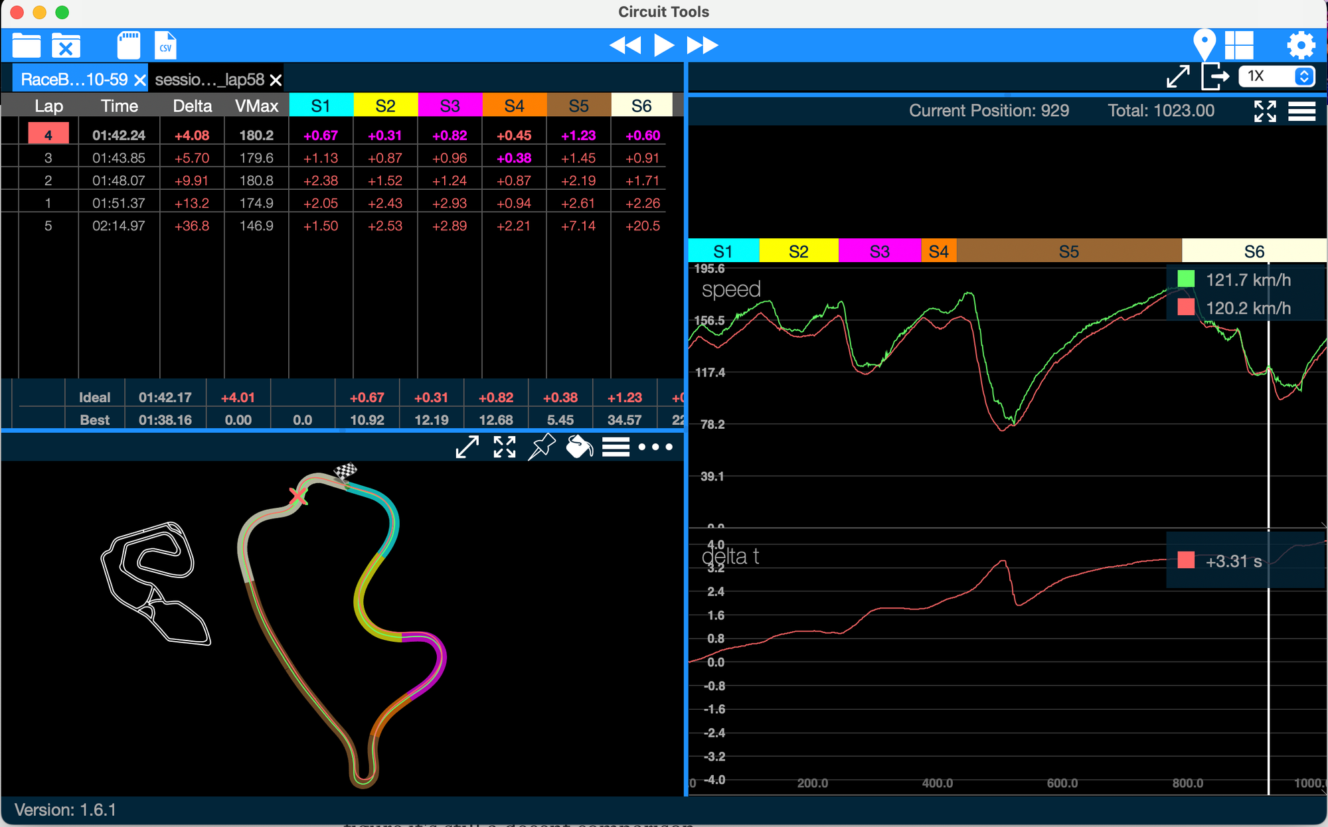Open the folder file icon
Image resolution: width=1328 pixels, height=827 pixels.
pyautogui.click(x=27, y=46)
